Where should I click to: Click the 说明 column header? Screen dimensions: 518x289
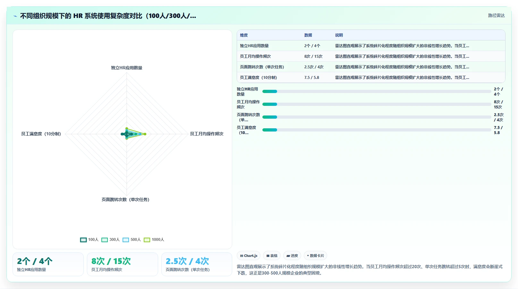[339, 35]
